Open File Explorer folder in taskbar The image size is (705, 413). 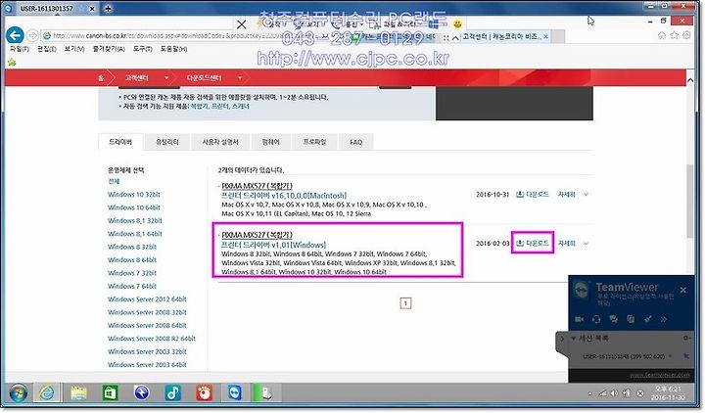pos(78,393)
